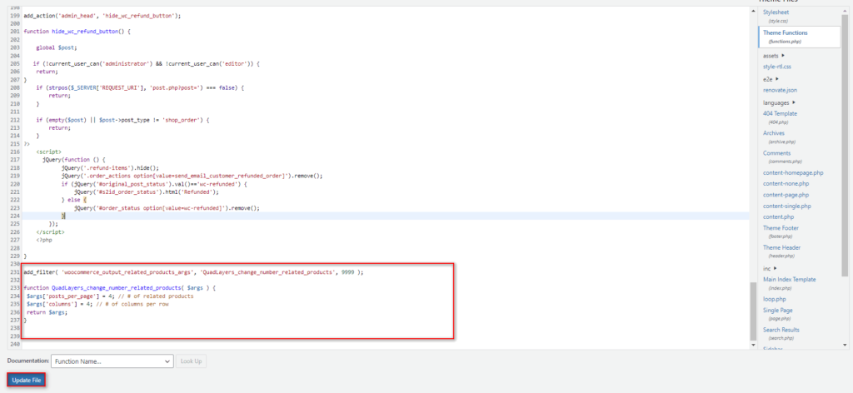853x393 pixels.
Task: Click the QuadLayers_change_number_related_products function line
Action: [x=120, y=287]
